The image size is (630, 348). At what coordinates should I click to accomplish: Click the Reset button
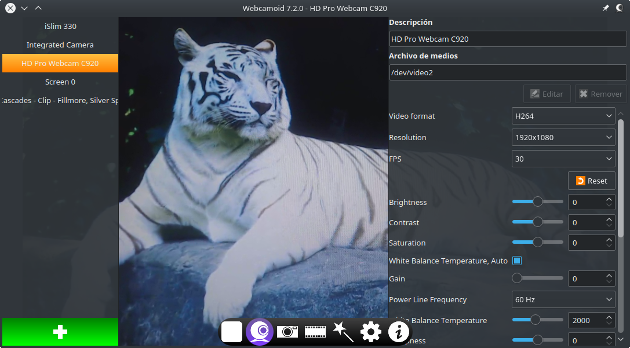591,181
